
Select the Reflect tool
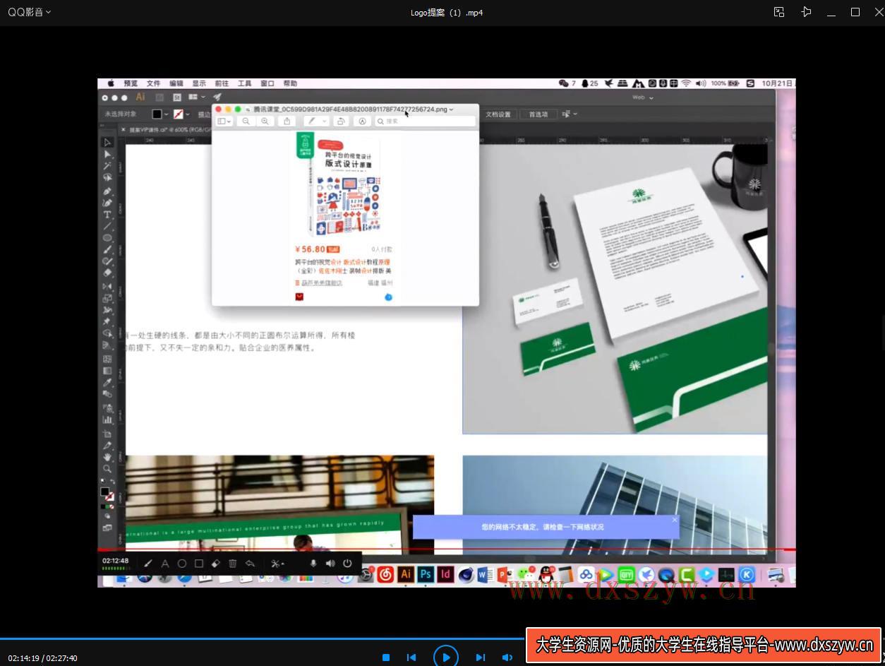click(x=107, y=286)
